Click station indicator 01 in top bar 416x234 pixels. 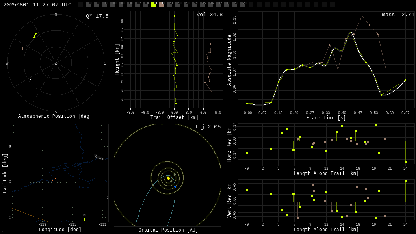point(89,5)
